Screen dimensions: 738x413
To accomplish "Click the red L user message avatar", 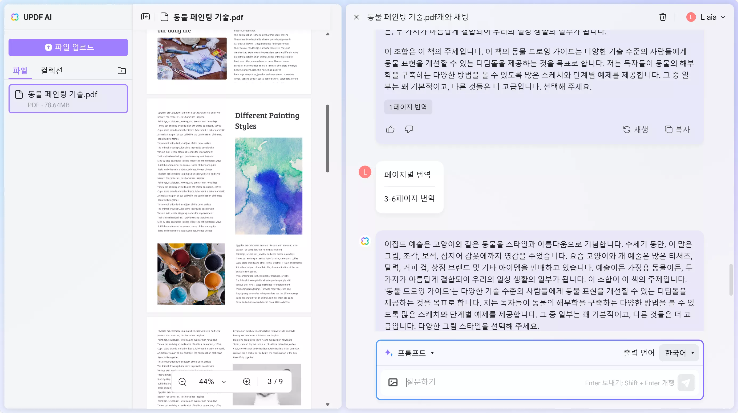I will pos(365,172).
